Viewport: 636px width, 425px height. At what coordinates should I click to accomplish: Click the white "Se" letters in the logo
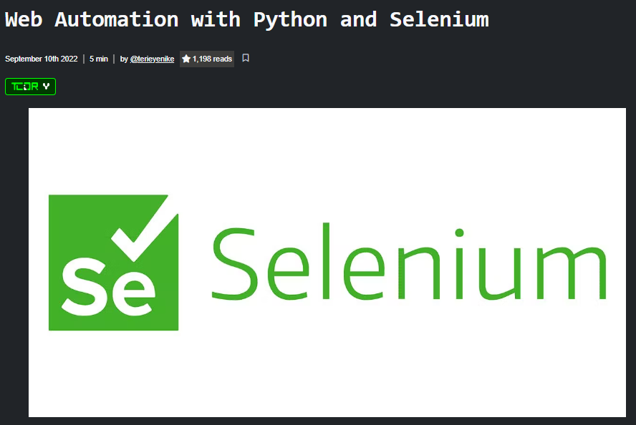pos(107,286)
